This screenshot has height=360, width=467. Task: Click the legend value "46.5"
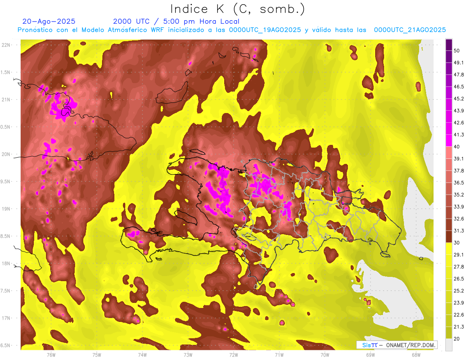click(x=459, y=87)
